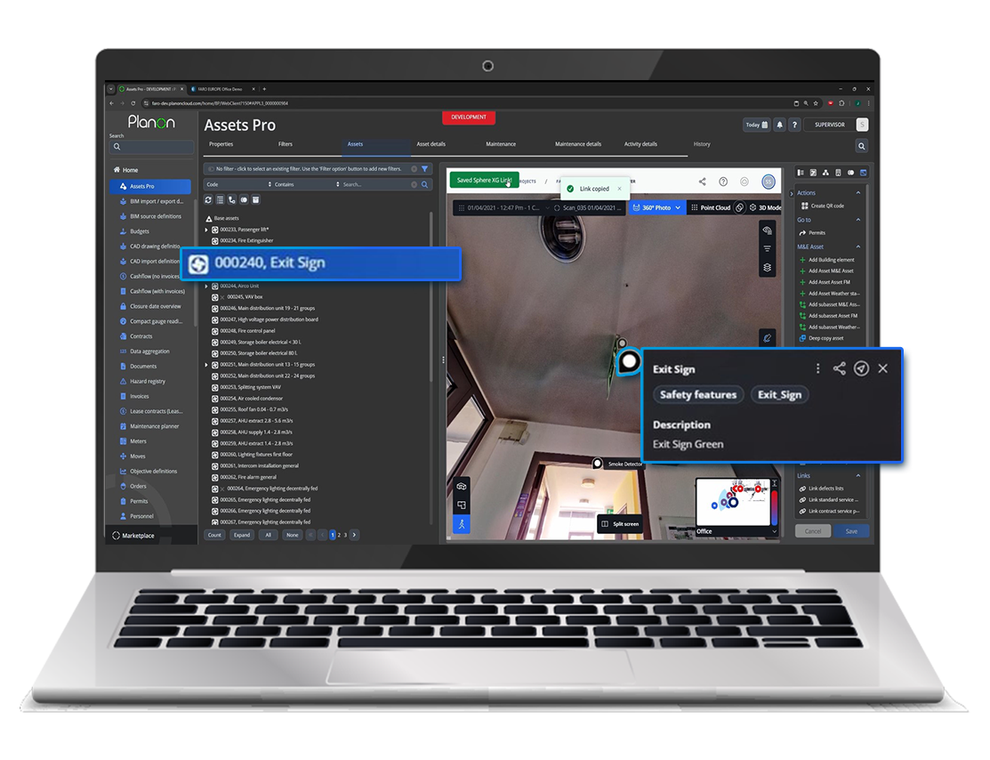The height and width of the screenshot is (760, 990).
Task: Close the Exit Sign popup
Action: click(882, 368)
